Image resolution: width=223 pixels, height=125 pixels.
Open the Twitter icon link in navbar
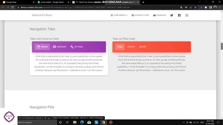[x=172, y=15]
